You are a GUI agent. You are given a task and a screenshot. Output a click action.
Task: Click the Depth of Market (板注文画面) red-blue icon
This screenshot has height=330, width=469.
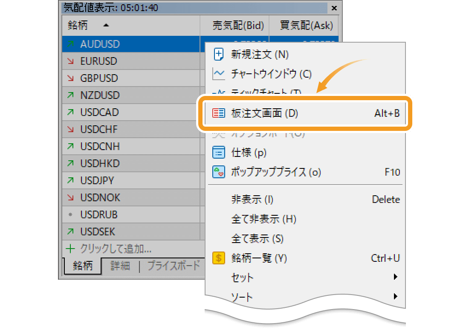219,113
